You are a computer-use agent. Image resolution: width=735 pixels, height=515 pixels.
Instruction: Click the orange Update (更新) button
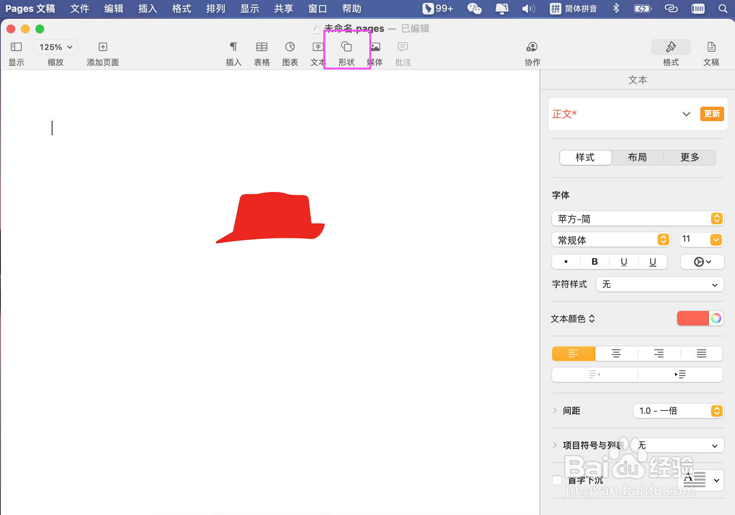coord(711,114)
